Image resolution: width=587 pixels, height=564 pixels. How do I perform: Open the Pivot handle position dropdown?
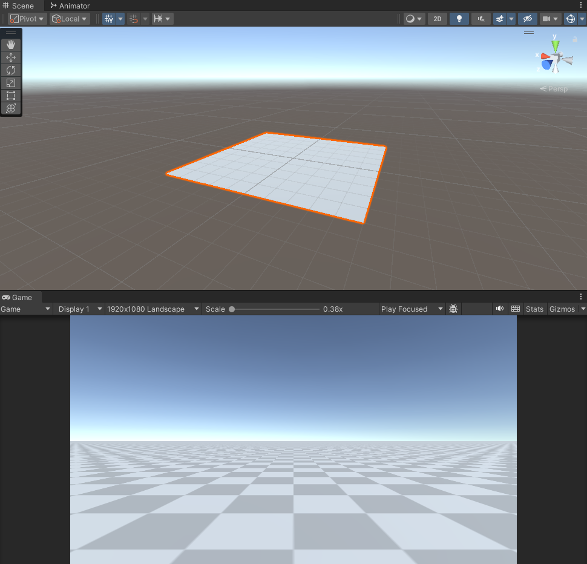27,19
